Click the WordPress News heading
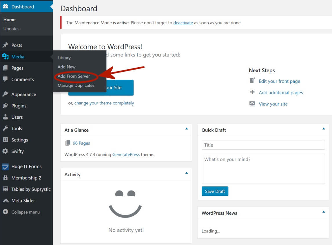The height and width of the screenshot is (245, 332). pyautogui.click(x=219, y=213)
